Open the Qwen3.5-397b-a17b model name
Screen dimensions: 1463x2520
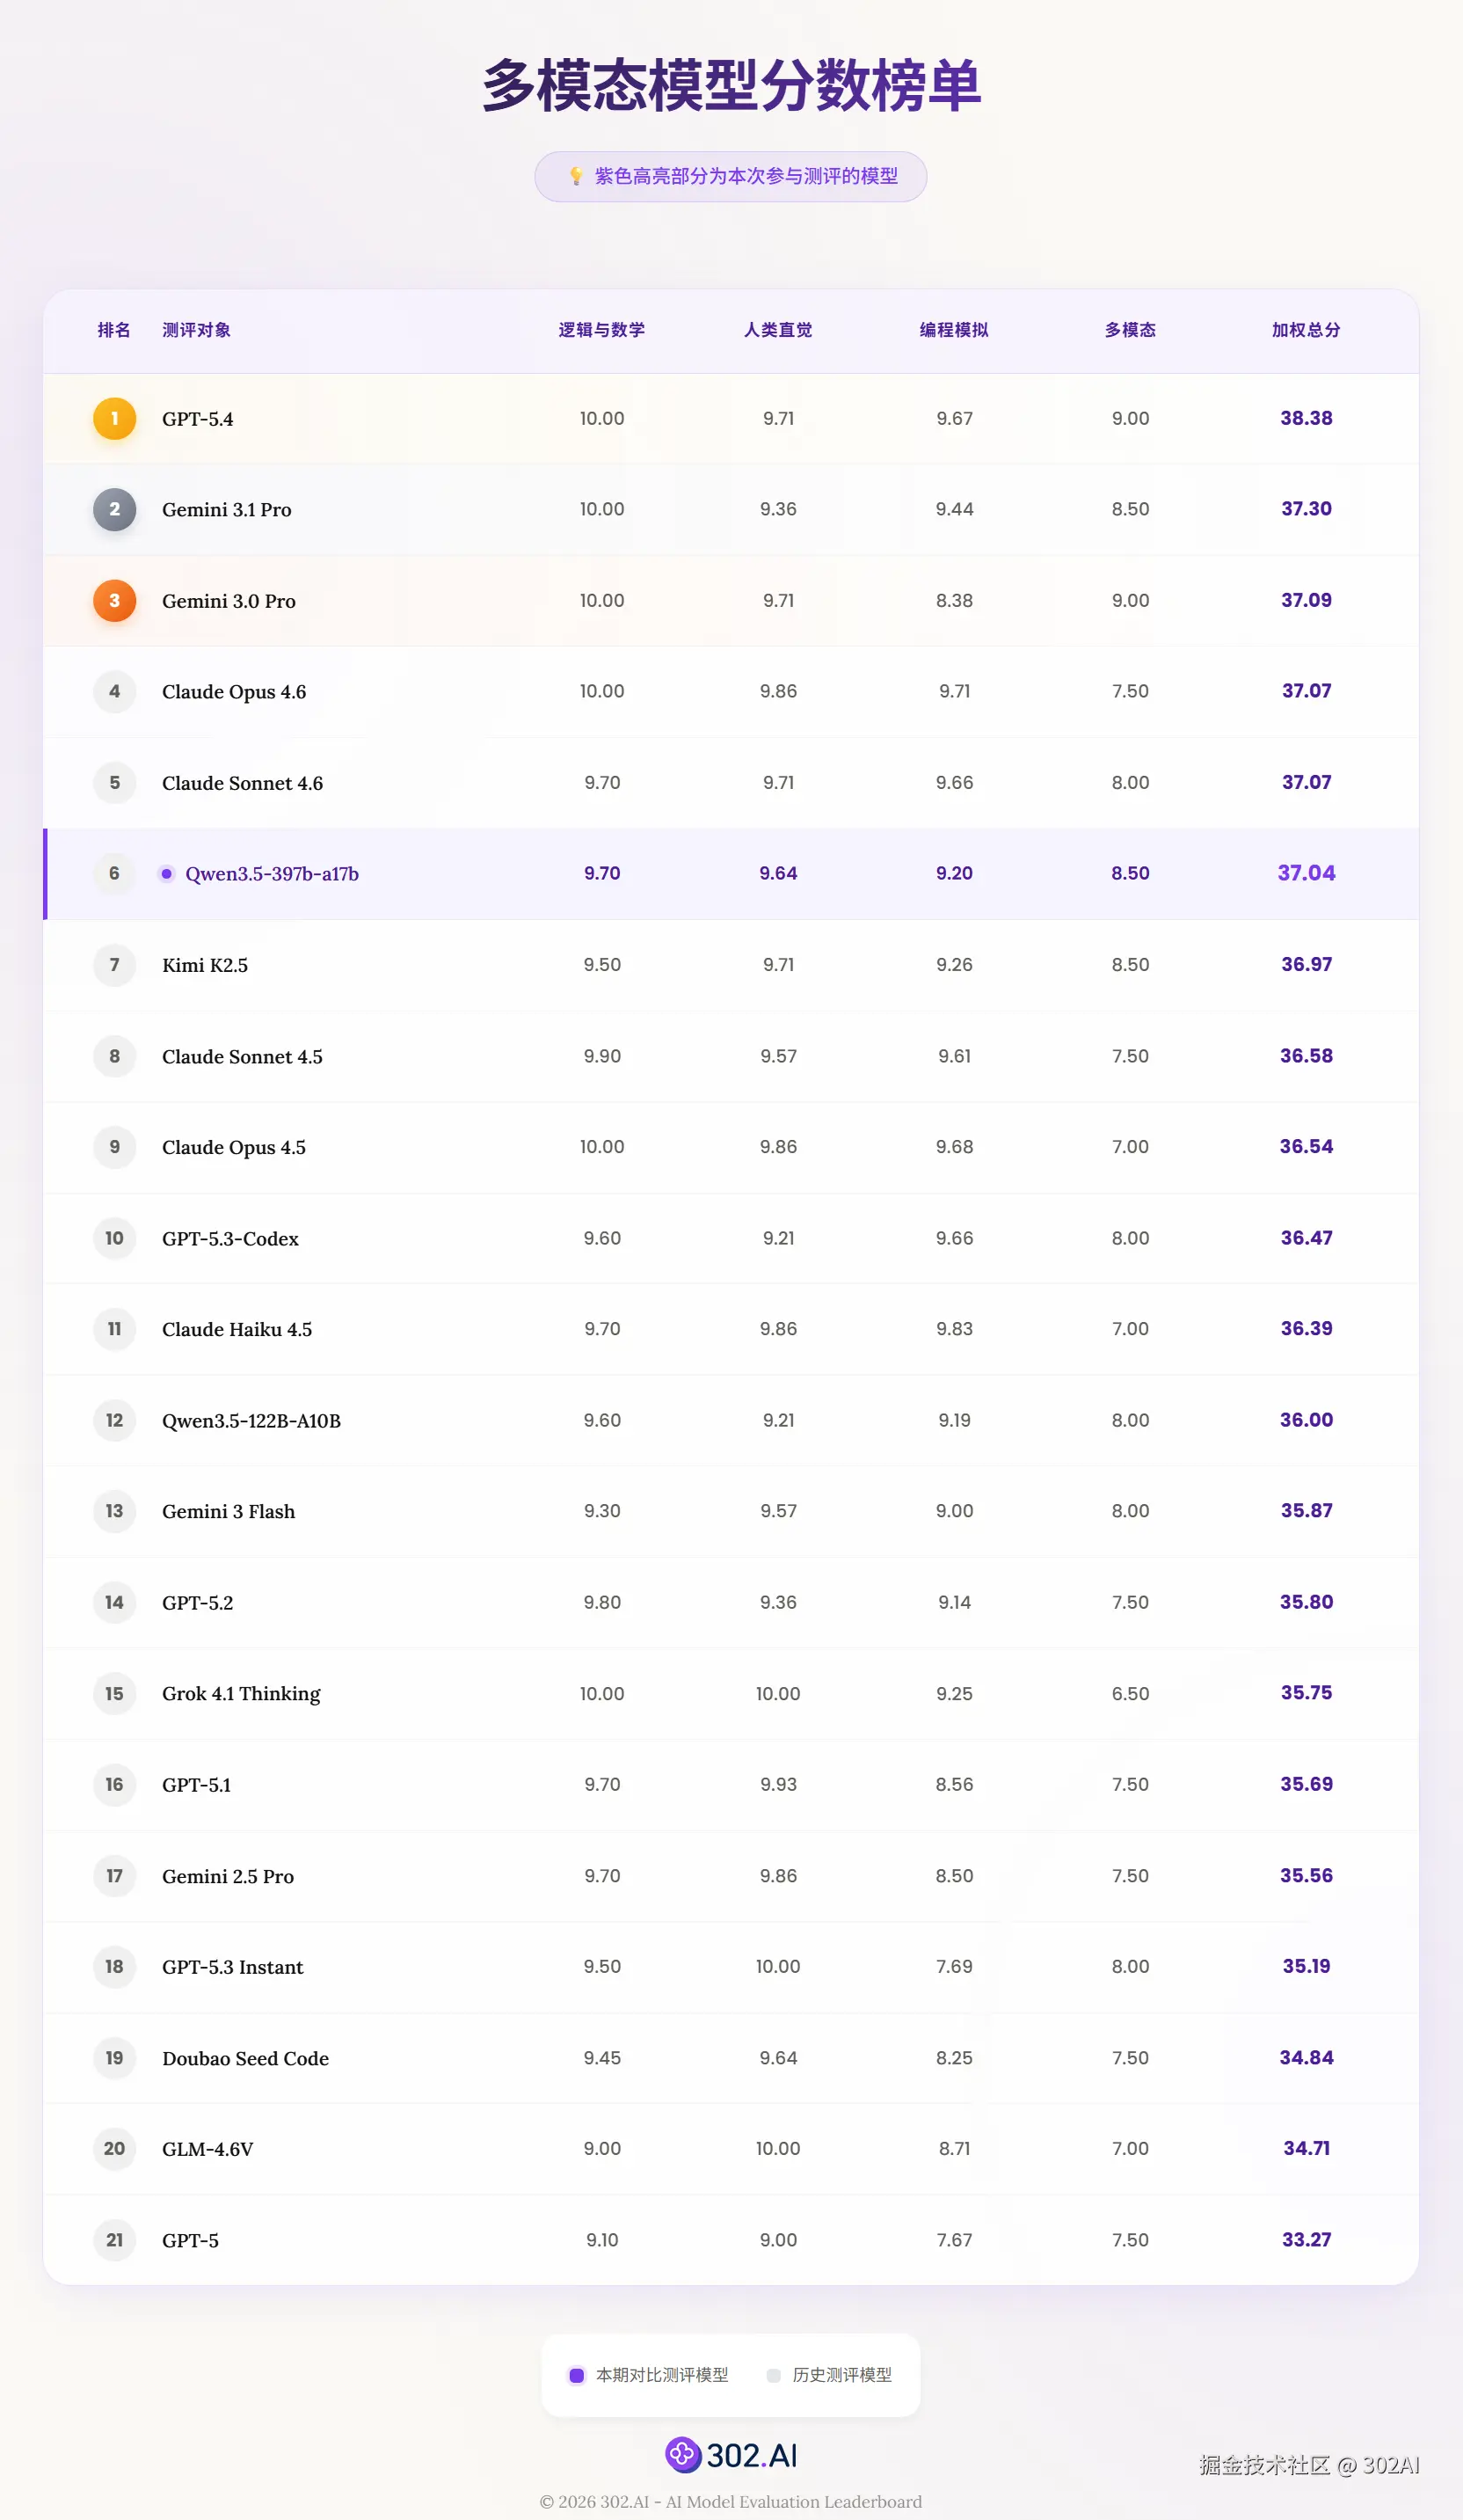(272, 873)
